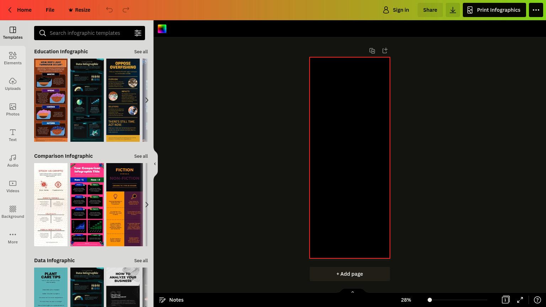Image resolution: width=546 pixels, height=307 pixels.
Task: Select Lake Turnover education template
Action: click(51, 100)
